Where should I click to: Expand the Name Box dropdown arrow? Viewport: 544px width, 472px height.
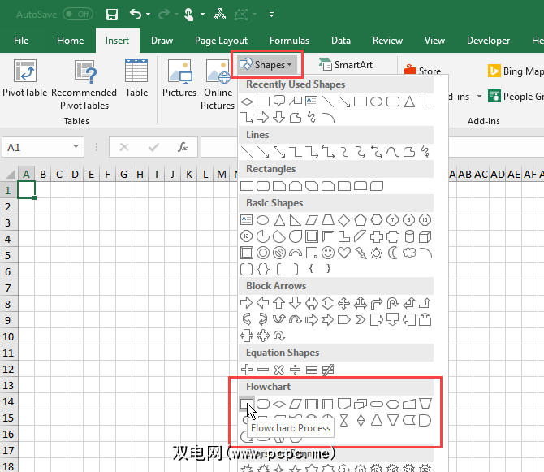[76, 147]
